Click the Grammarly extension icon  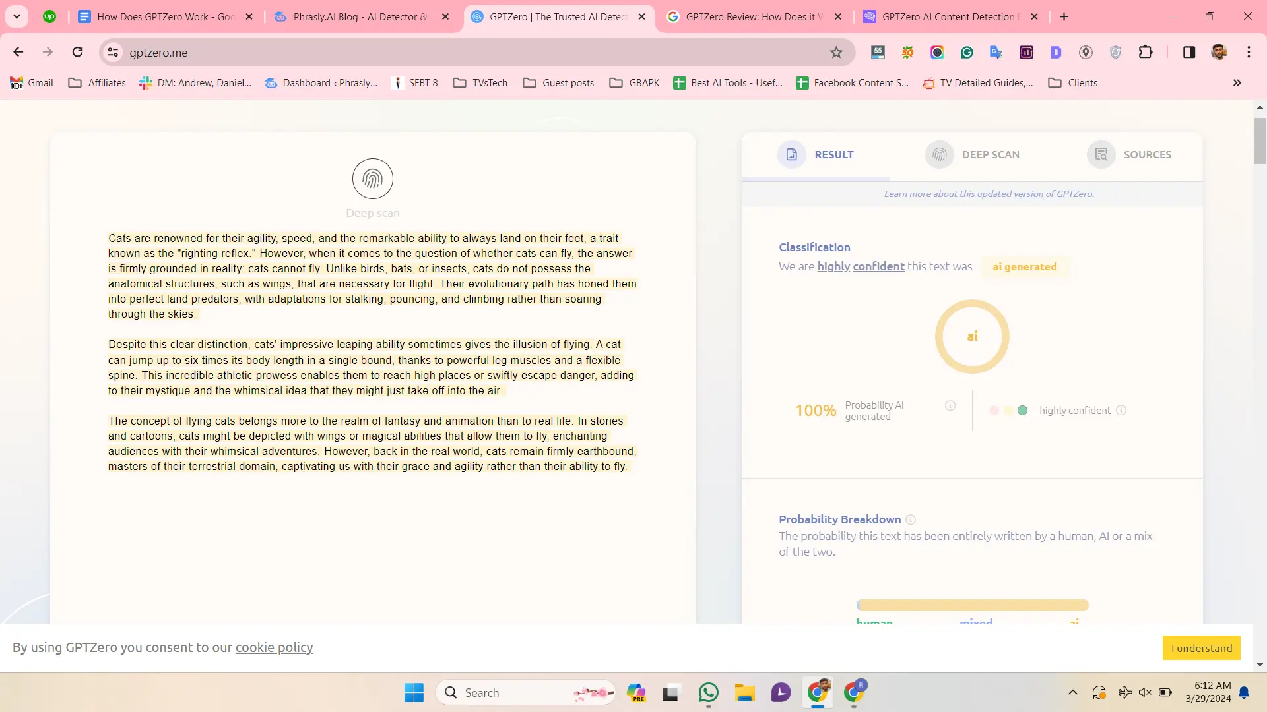[x=967, y=52]
